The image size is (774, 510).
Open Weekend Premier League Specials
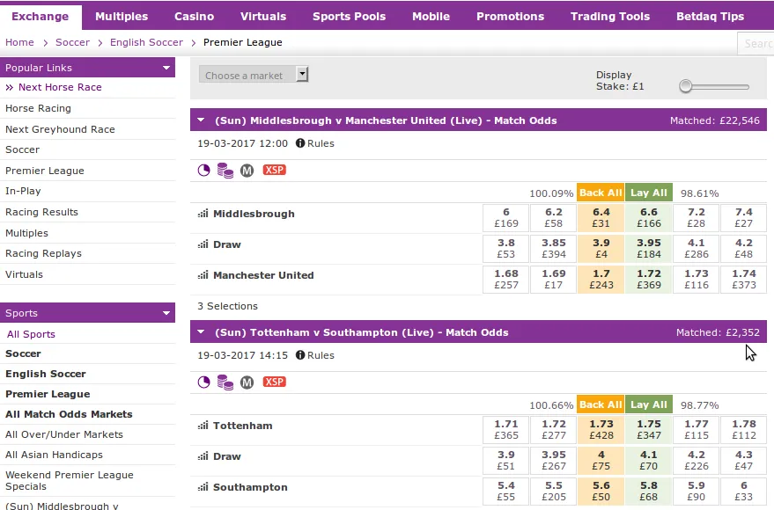click(70, 480)
